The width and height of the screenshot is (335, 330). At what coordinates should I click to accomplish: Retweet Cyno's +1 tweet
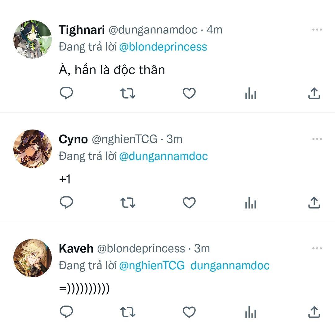(127, 203)
